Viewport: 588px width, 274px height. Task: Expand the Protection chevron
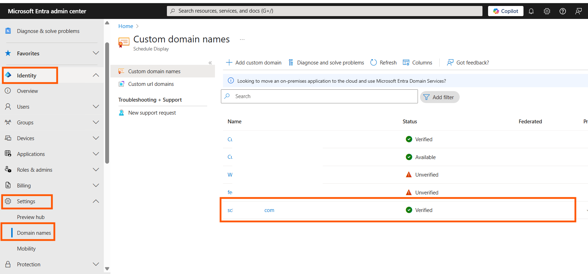coord(96,264)
